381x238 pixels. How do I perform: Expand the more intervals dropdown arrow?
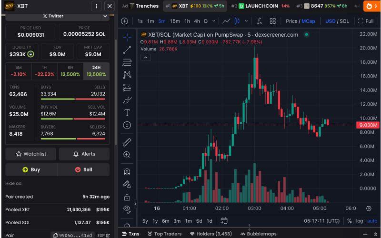[x=214, y=21]
